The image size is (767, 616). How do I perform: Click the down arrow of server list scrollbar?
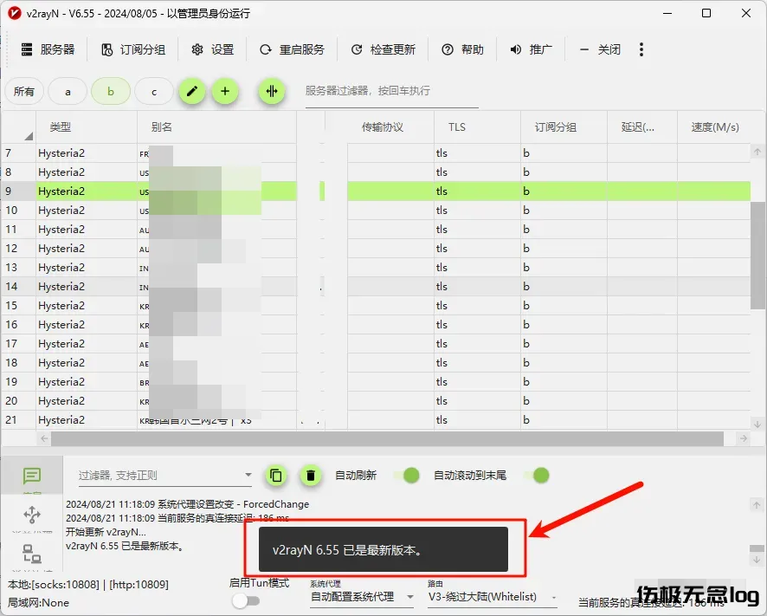757,424
